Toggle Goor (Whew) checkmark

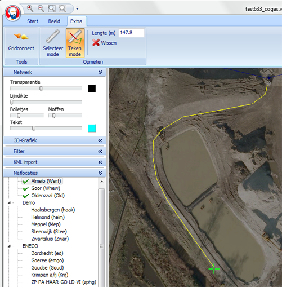pos(25,188)
